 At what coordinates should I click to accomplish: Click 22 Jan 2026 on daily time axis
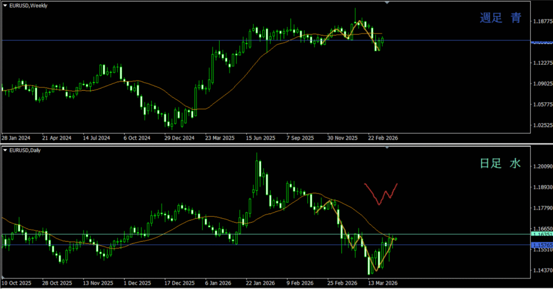click(x=259, y=283)
